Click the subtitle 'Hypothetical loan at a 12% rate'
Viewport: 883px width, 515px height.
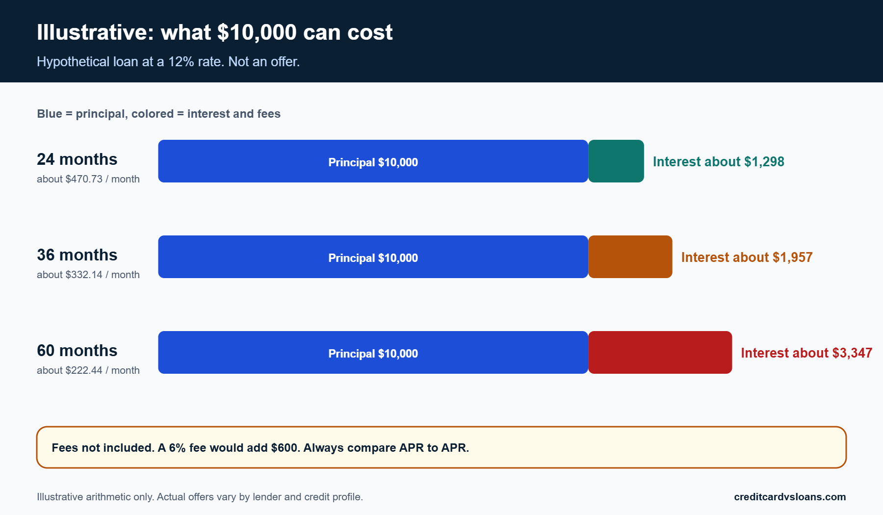[x=168, y=62]
